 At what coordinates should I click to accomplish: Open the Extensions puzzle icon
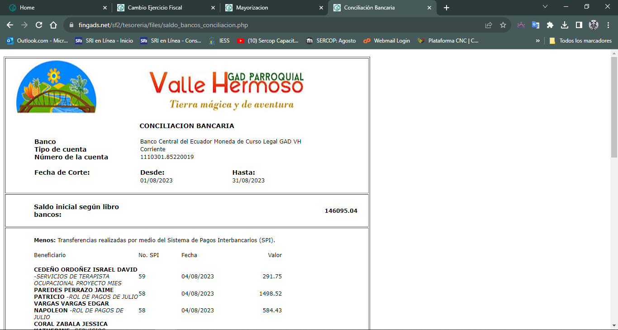(x=550, y=25)
